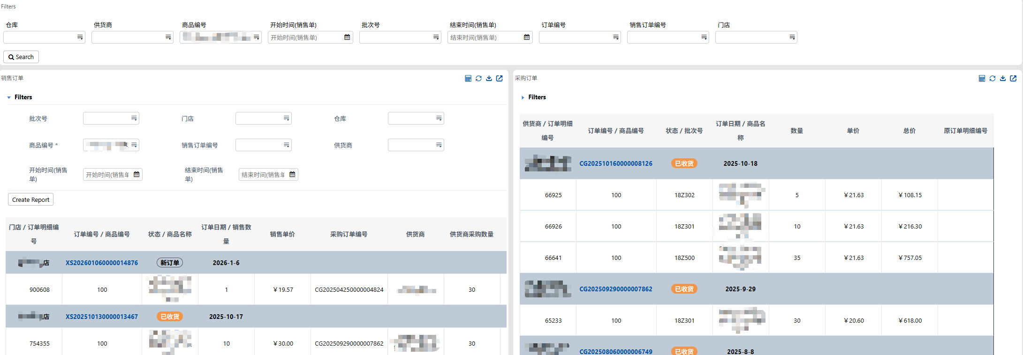
Task: Open list icon of top 门店 field
Action: [792, 37]
